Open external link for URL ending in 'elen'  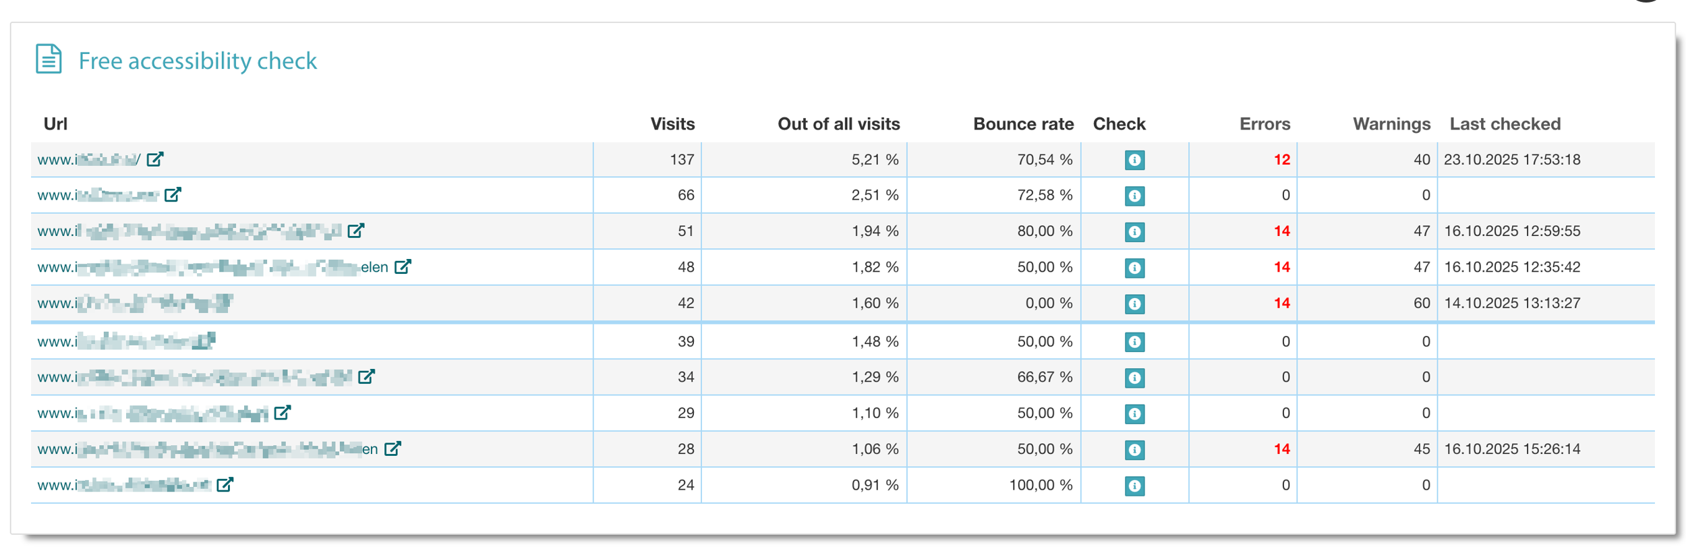pos(403,267)
